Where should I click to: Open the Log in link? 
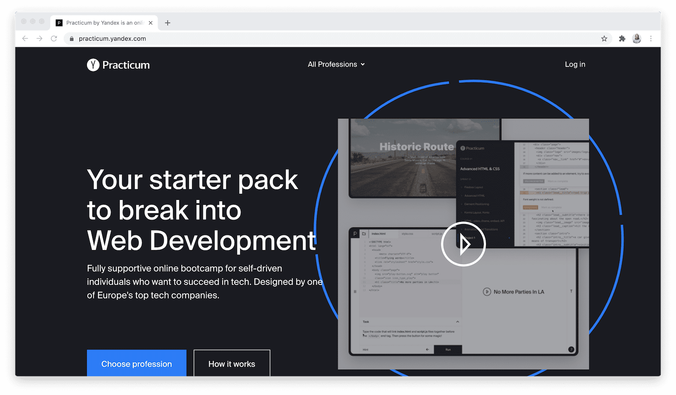[x=575, y=64]
